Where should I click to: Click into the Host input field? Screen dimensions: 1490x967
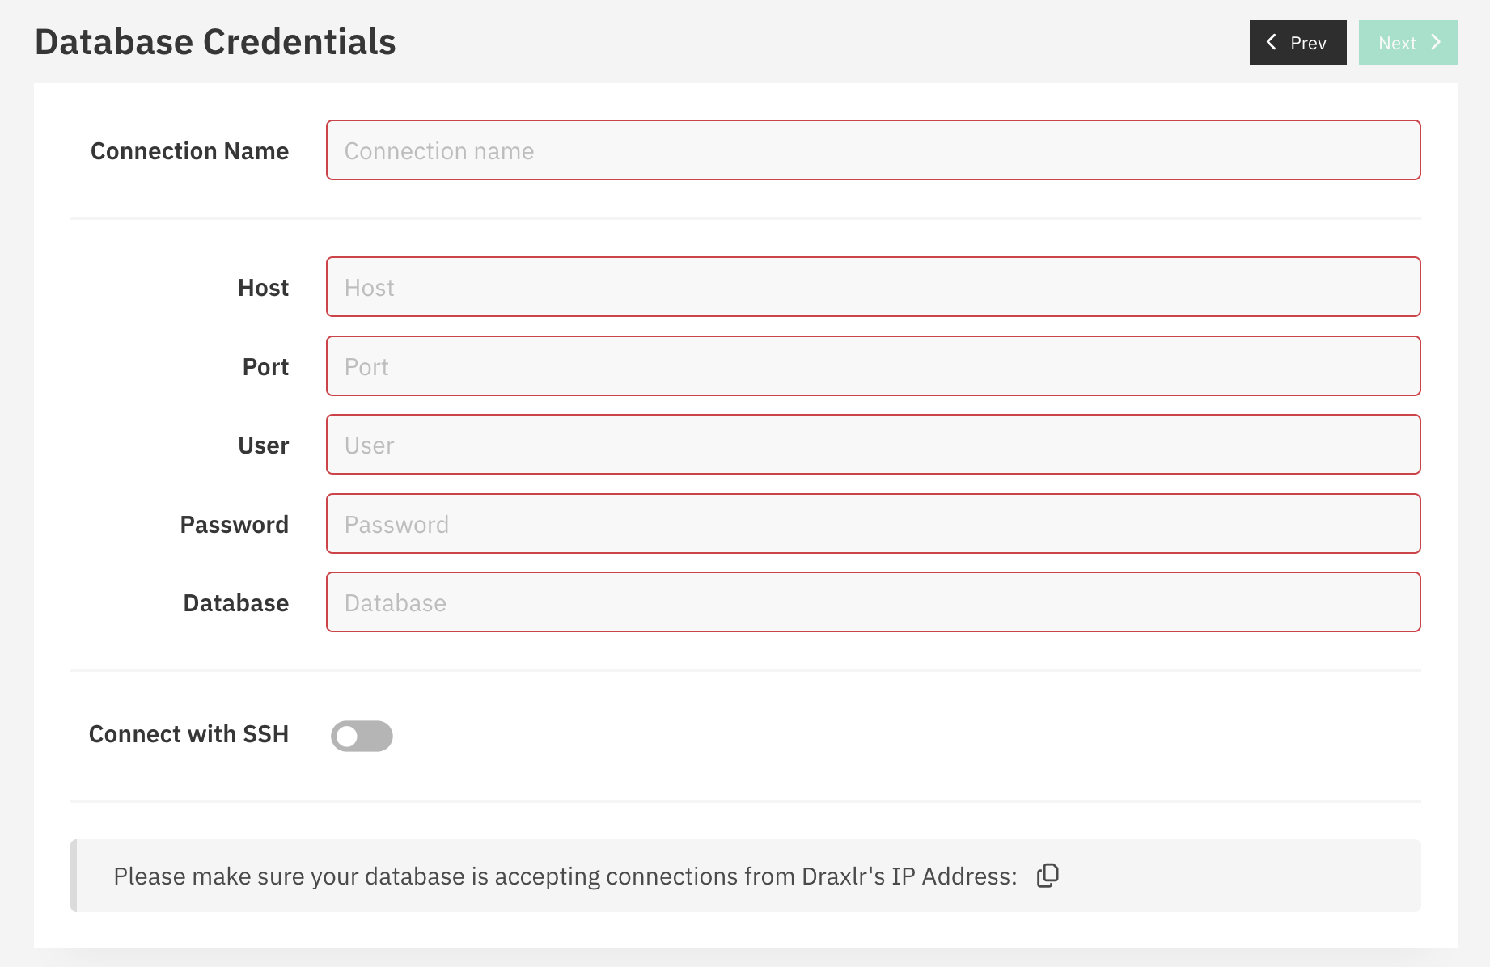pos(873,287)
